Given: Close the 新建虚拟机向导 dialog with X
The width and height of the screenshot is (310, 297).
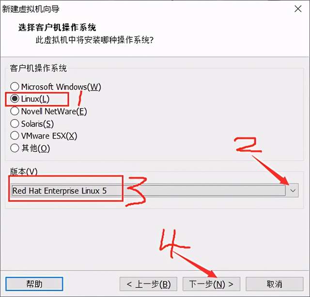Looking at the screenshot, I should click(298, 9).
